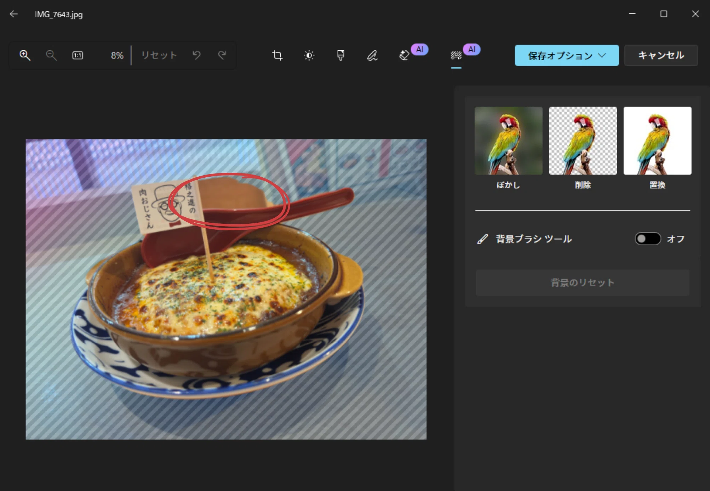Viewport: 710px width, 491px height.
Task: Show image at actual size 1:1
Action: 78,55
